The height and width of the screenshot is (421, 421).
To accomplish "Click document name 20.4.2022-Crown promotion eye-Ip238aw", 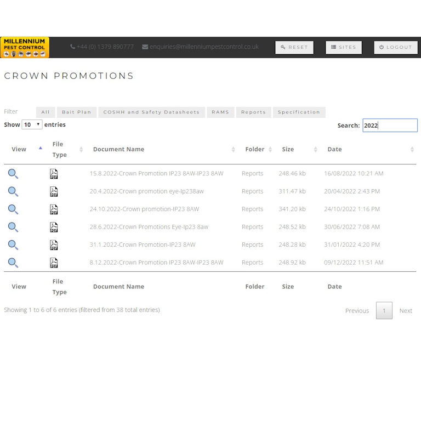I will point(146,191).
